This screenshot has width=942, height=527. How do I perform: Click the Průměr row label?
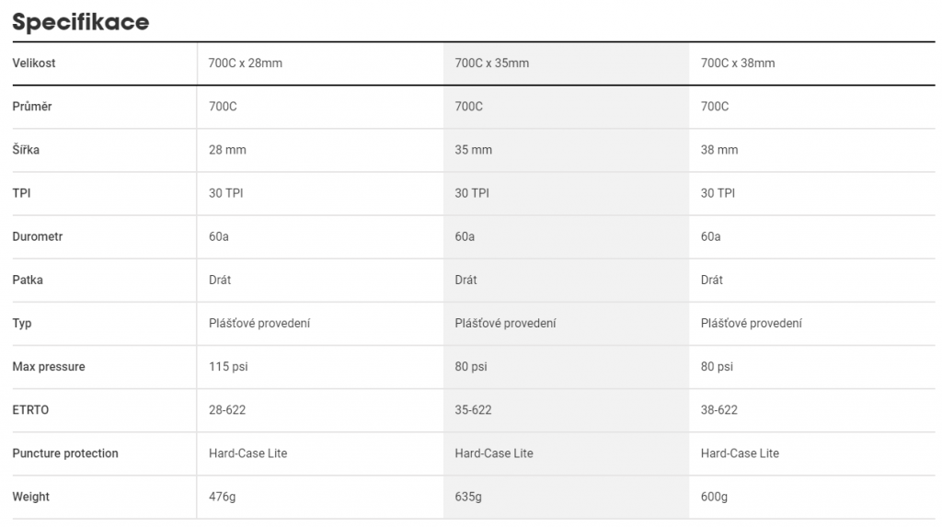(x=32, y=107)
